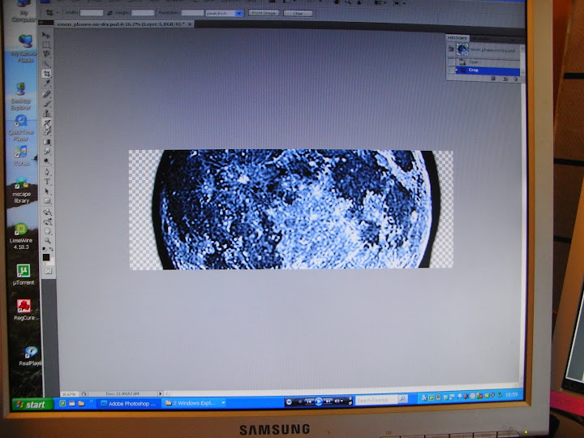Select the Dodge tool
The image size is (584, 438).
(47, 161)
